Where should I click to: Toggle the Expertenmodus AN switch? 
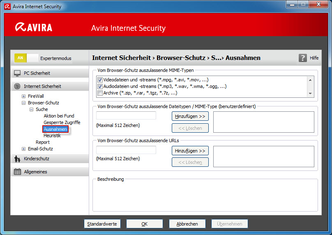click(x=26, y=58)
